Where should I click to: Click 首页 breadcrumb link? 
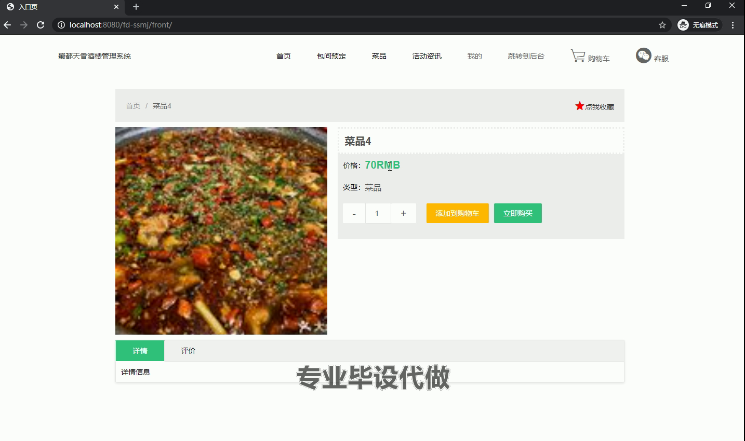click(x=133, y=106)
